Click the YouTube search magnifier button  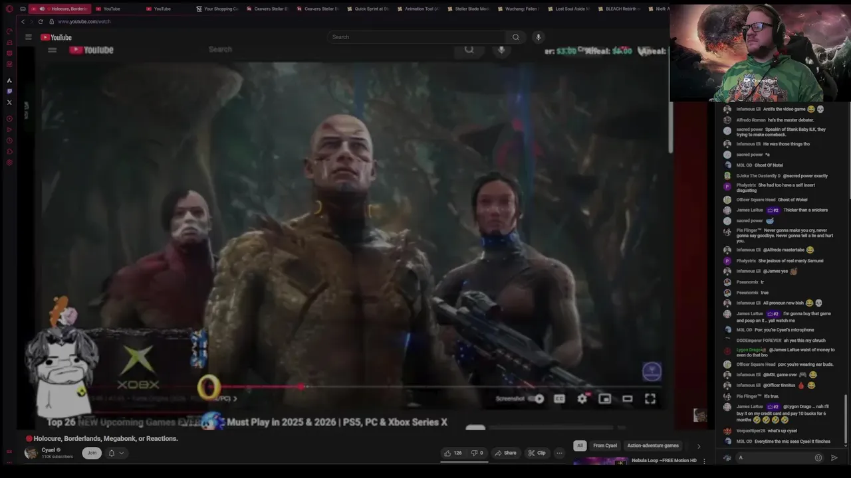[x=516, y=37]
